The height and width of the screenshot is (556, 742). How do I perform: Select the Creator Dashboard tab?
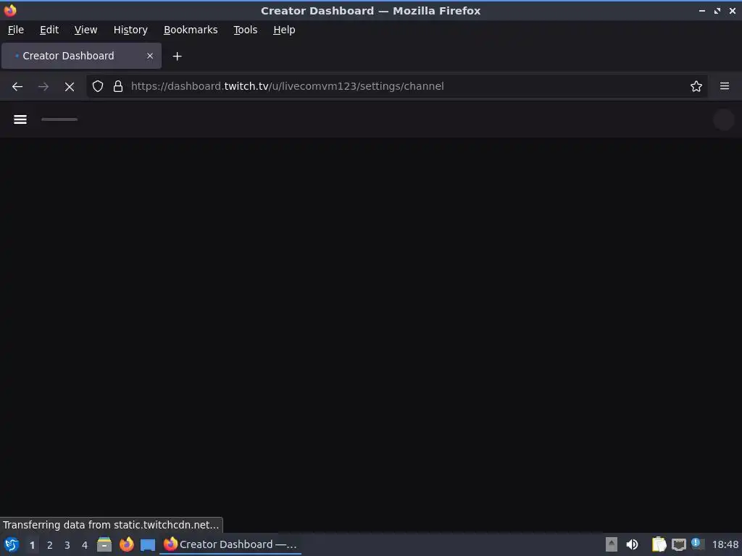(x=81, y=56)
